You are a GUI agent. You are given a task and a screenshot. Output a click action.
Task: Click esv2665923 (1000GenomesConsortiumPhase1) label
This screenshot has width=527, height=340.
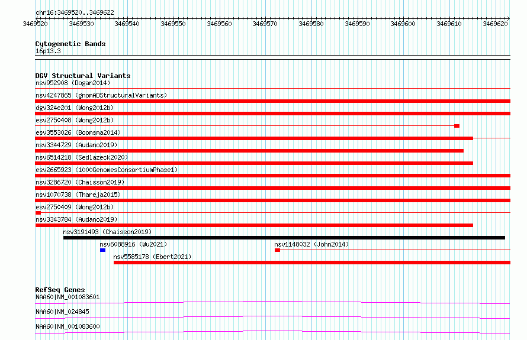click(107, 170)
